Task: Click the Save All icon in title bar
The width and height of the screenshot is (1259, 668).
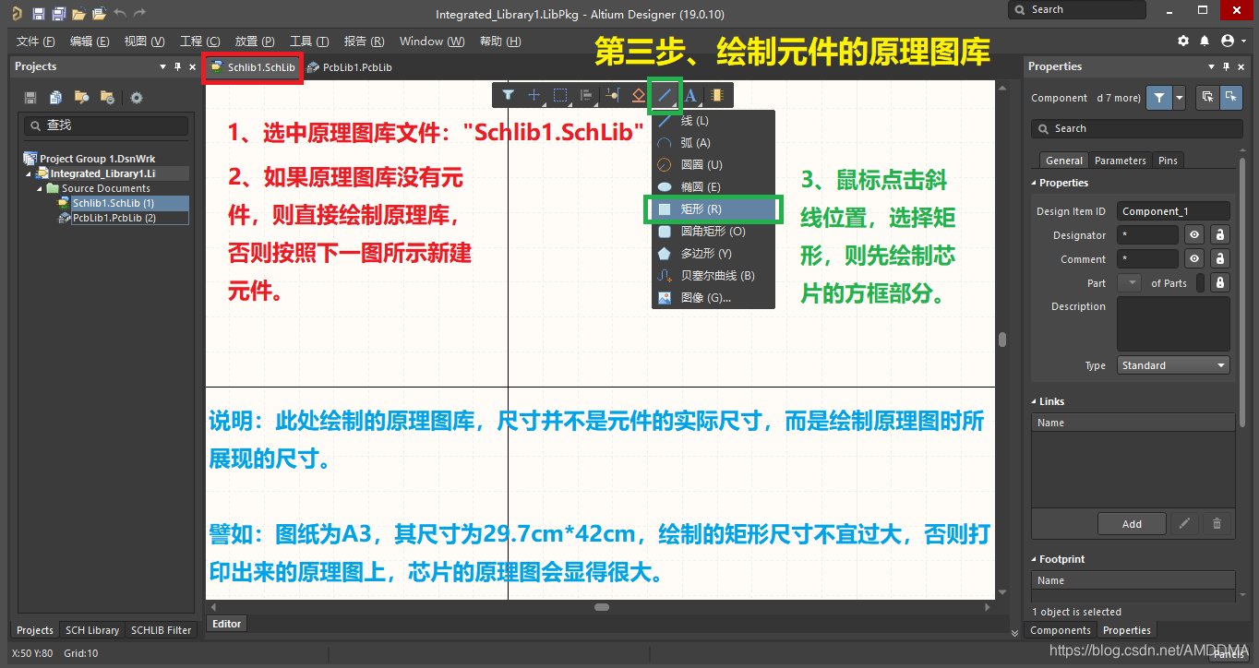Action: [x=59, y=14]
